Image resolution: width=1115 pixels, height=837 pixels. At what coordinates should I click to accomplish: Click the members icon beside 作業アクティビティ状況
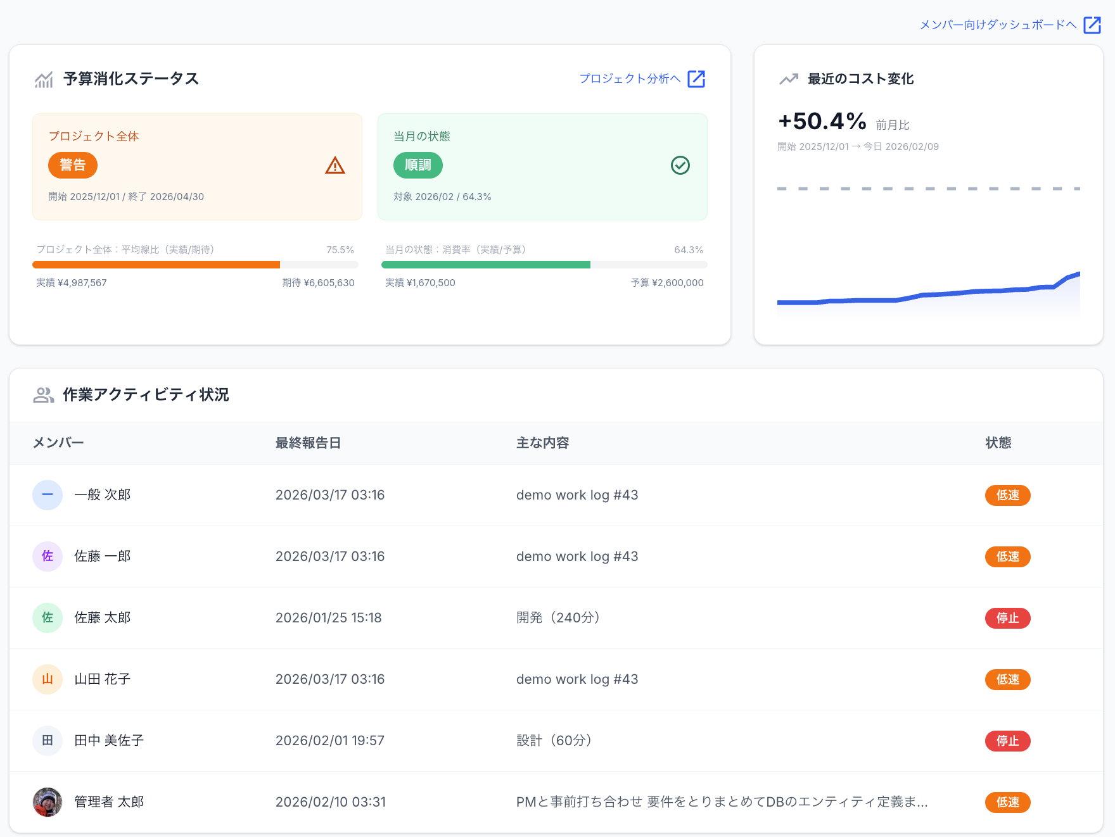pos(43,394)
